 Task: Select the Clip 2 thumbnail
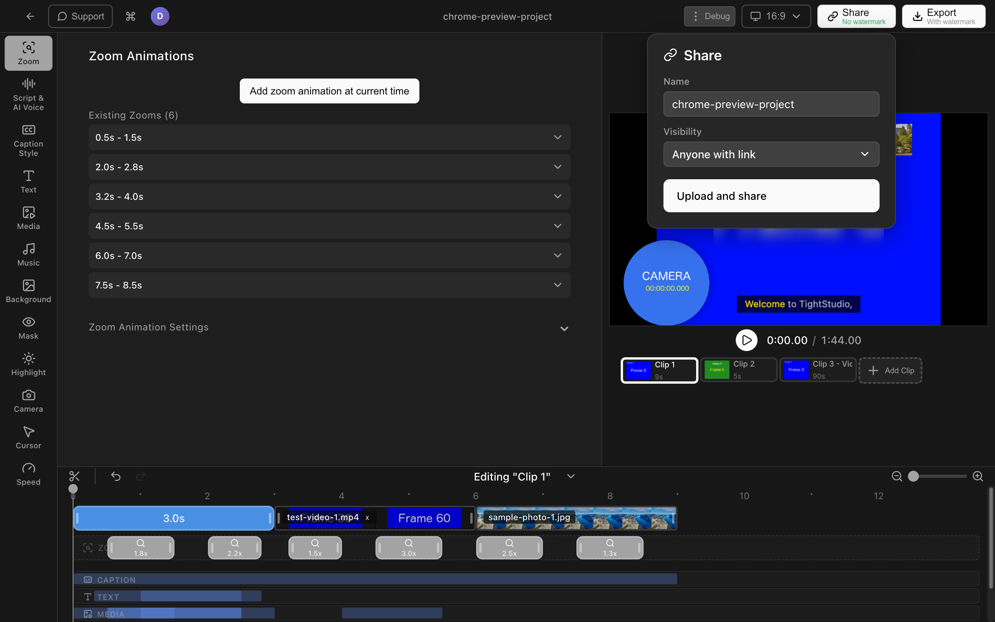tap(738, 369)
